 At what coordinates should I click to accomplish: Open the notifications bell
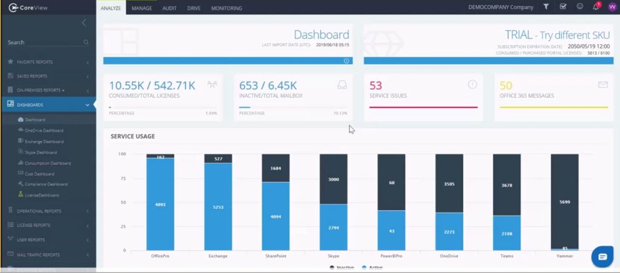[596, 6]
